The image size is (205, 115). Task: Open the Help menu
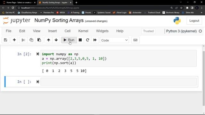click(x=120, y=31)
